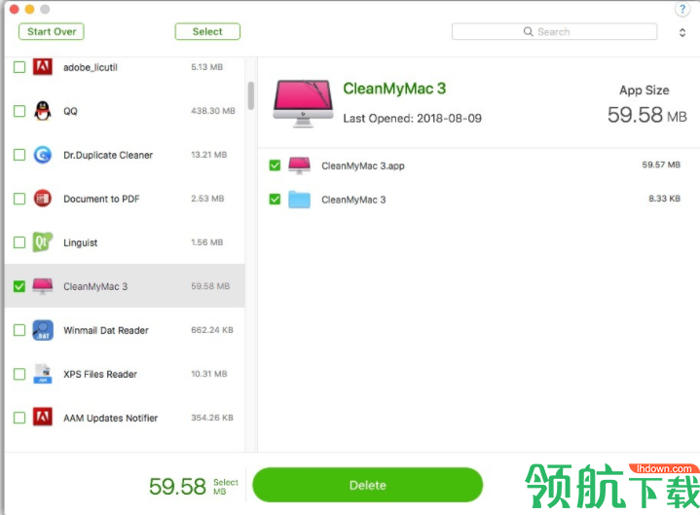Check the QQ checkbox
The image size is (700, 515).
19,111
